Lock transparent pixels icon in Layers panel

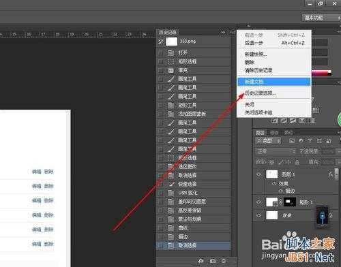pyautogui.click(x=272, y=162)
